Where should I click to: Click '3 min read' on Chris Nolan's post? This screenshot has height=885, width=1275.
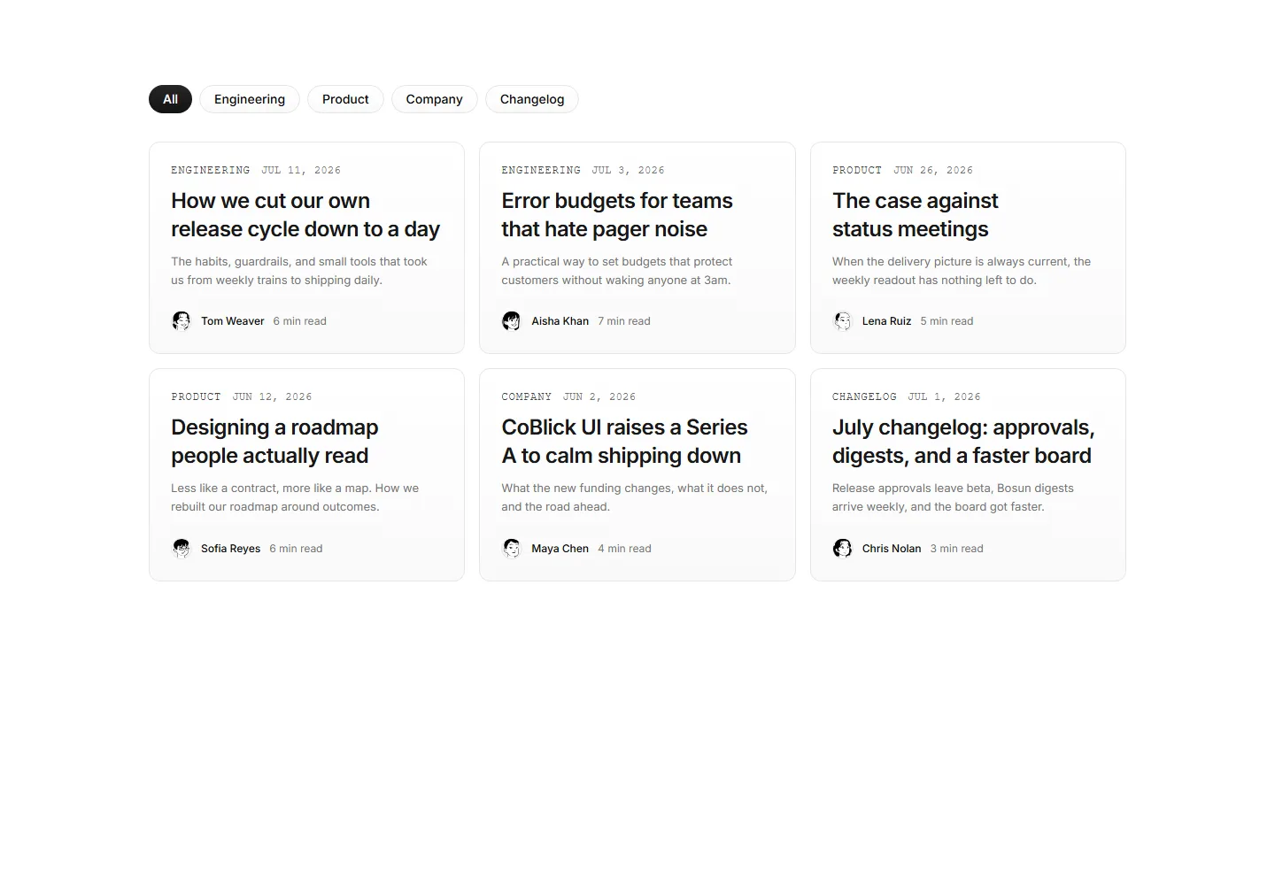pyautogui.click(x=956, y=549)
